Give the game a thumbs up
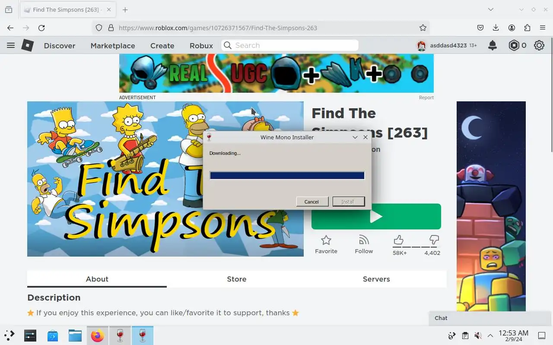Image resolution: width=553 pixels, height=345 pixels. pos(398,240)
